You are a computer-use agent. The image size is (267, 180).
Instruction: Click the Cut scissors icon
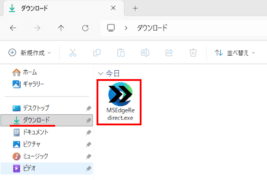[73, 53]
